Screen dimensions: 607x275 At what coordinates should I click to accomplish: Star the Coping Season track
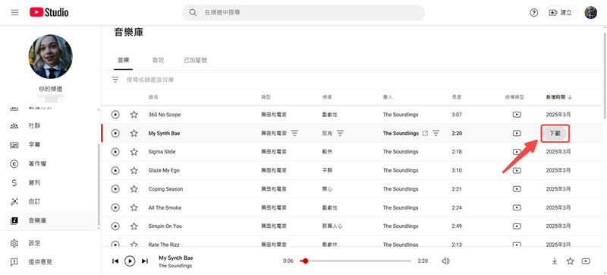pyautogui.click(x=134, y=189)
